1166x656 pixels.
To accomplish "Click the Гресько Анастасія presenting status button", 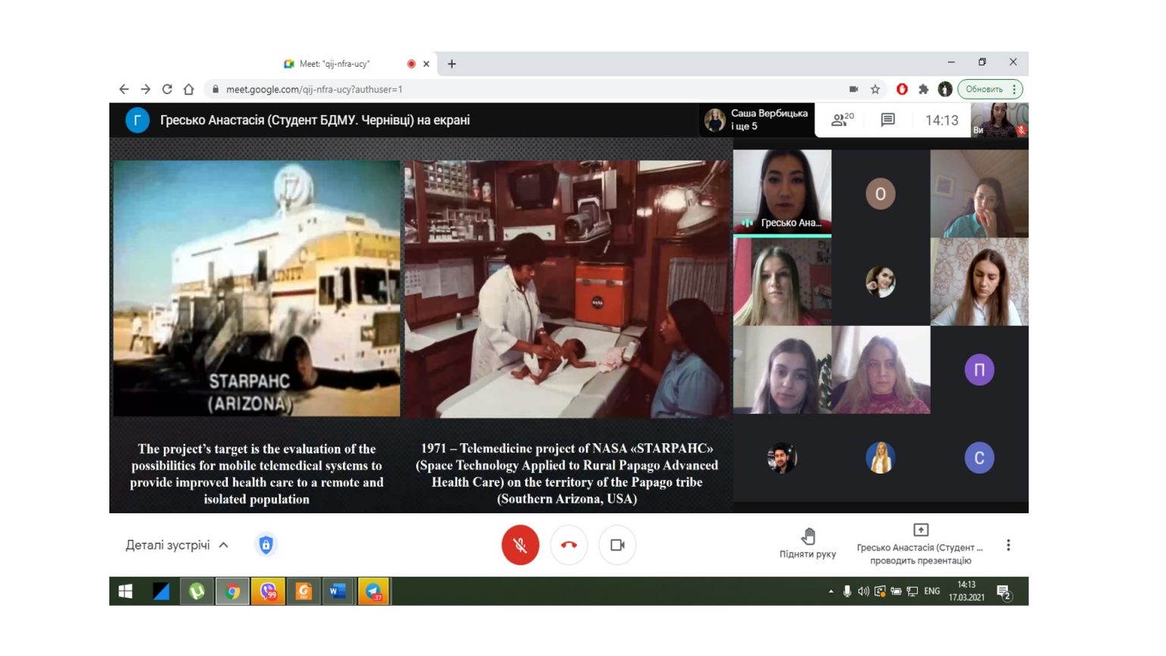I will coord(920,544).
